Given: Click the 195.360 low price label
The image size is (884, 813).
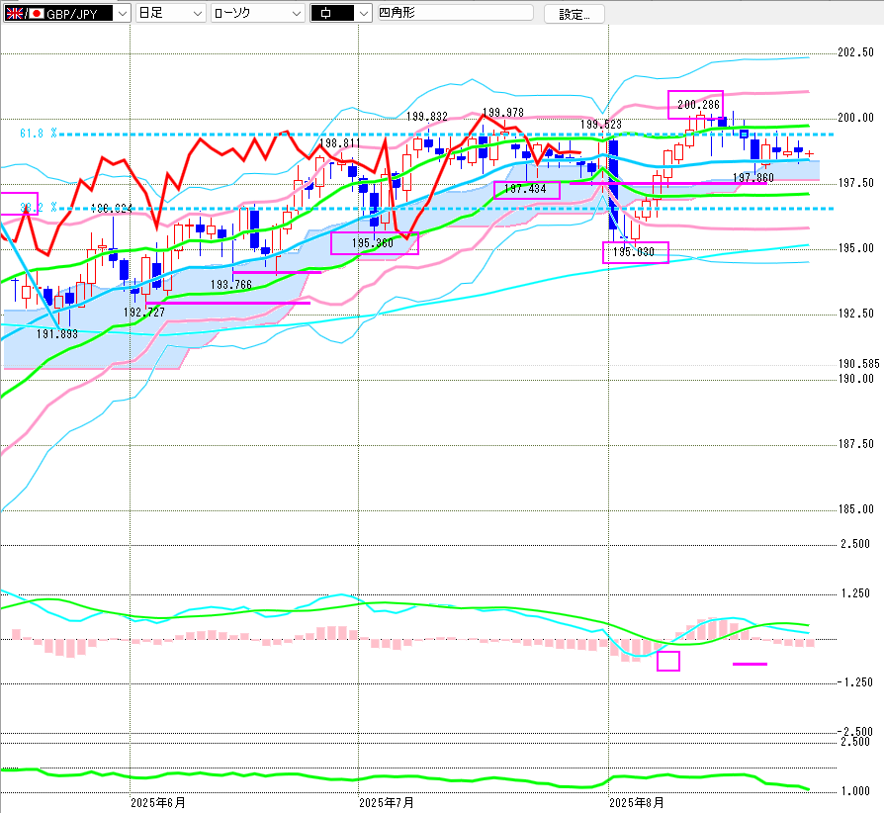Looking at the screenshot, I should click(373, 243).
